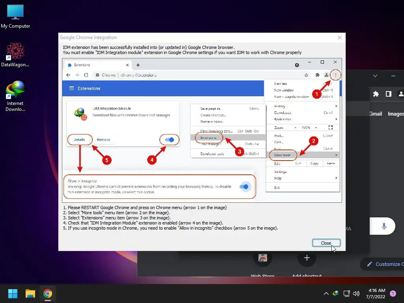
Task: Select the DataWagon desktop shortcut
Action: 15,54
